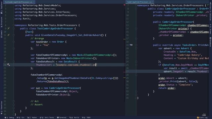The height and width of the screenshot is (119, 212).
Task: Collapse the right editor namespace fold line 7
Action: 136,5
